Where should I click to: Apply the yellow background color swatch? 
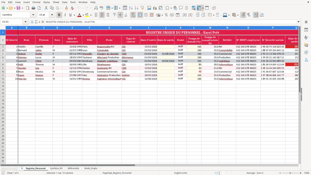(87, 15)
